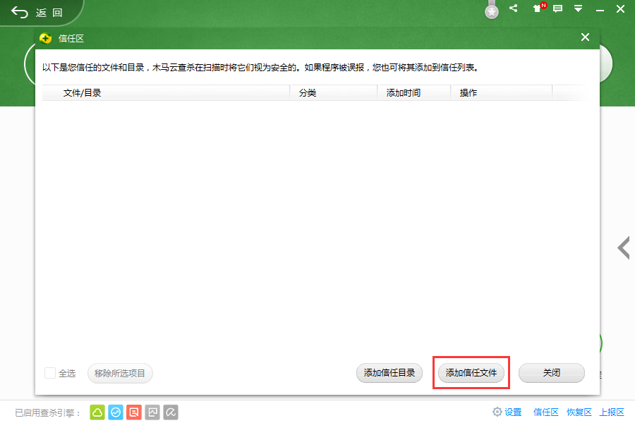Click 添加信任文件 button
This screenshot has height=423, width=635.
click(x=471, y=373)
